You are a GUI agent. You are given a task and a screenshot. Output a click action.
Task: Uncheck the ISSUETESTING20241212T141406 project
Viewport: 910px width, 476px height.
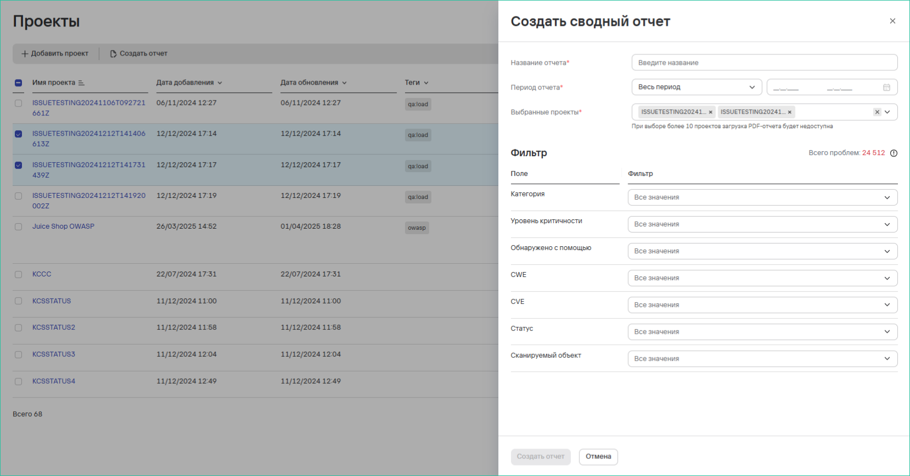click(19, 134)
